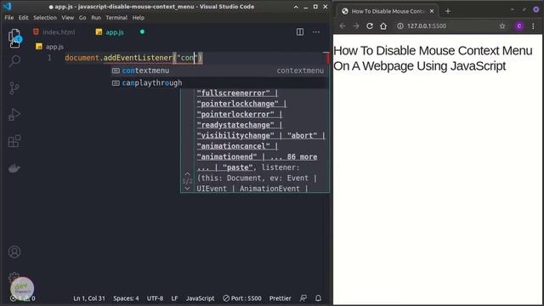
Task: Open the File menu
Action: click(x=9, y=17)
